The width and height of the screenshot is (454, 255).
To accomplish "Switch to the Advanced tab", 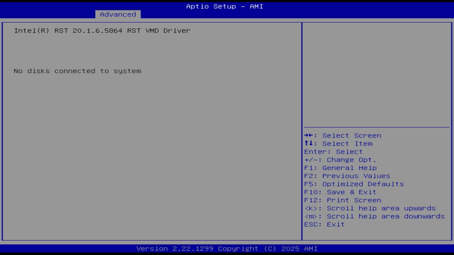I will [x=117, y=14].
